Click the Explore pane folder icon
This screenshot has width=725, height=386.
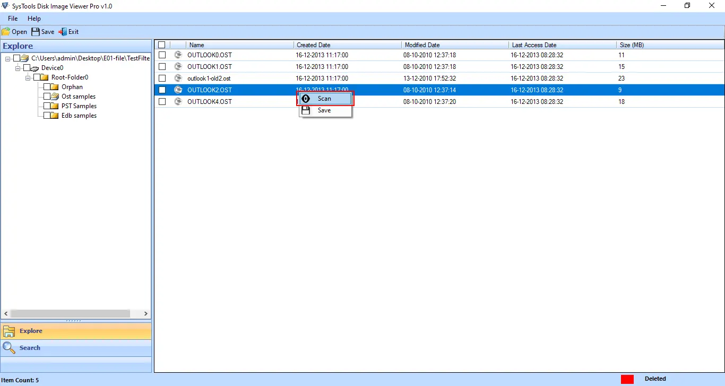click(9, 331)
